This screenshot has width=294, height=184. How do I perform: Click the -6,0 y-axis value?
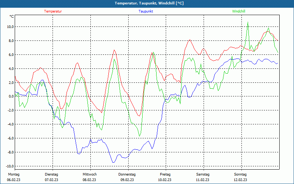coord(11,138)
